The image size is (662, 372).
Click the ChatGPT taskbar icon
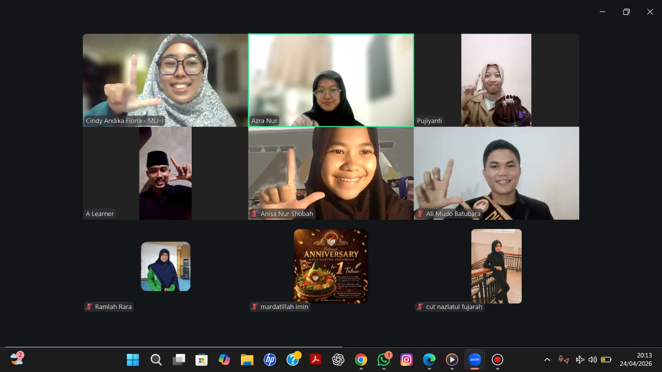tap(338, 360)
